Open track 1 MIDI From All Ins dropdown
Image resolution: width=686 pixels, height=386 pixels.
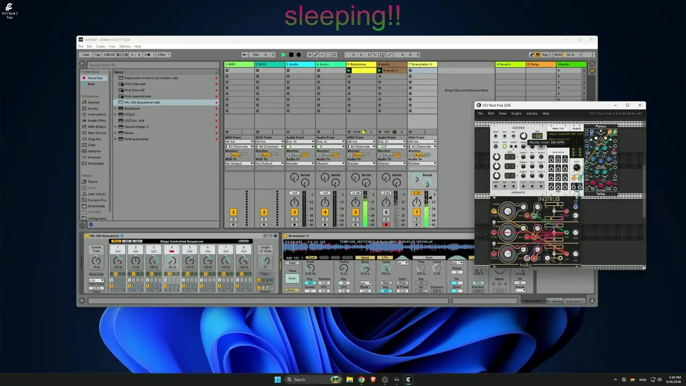pos(239,142)
